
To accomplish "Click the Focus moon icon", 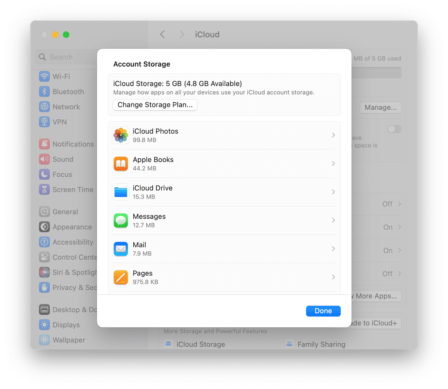I will (x=44, y=174).
